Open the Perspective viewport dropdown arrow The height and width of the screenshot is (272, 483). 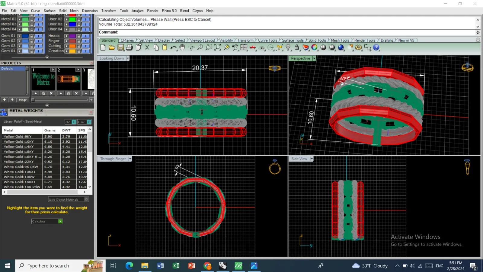pos(314,58)
